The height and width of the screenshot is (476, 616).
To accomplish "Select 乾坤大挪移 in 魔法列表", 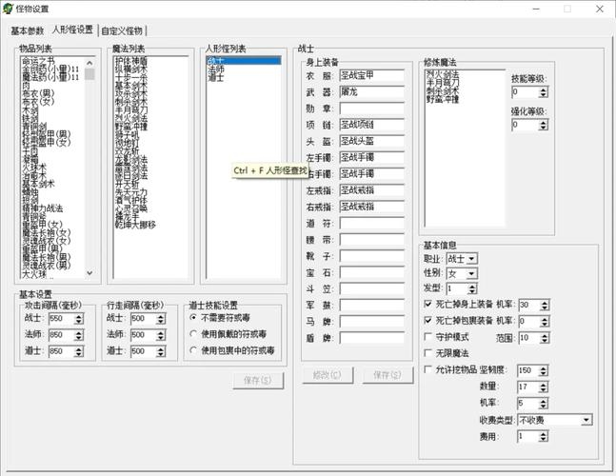I will pos(135,225).
